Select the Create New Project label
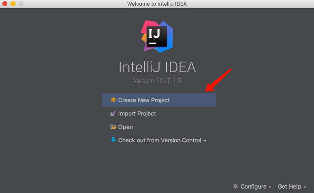The image size is (314, 193). (x=144, y=100)
